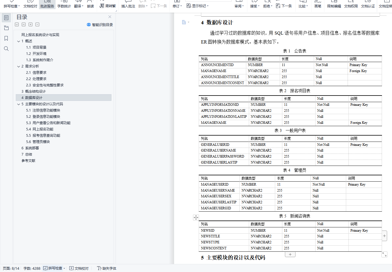The image size is (392, 272).
Task: Open the status bar 拼写检查 dropdown arrow
Action: coord(64,268)
